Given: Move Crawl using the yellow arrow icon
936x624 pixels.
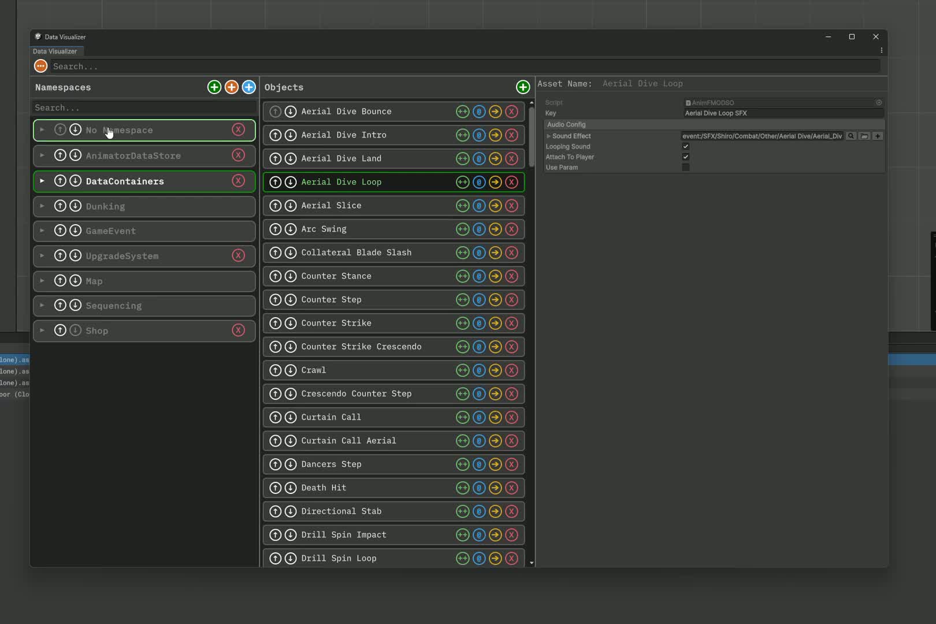Looking at the screenshot, I should click(495, 370).
